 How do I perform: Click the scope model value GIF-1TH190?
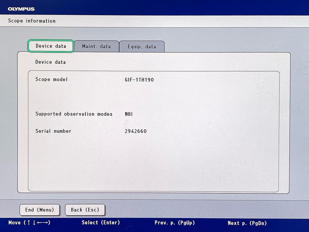tap(139, 80)
